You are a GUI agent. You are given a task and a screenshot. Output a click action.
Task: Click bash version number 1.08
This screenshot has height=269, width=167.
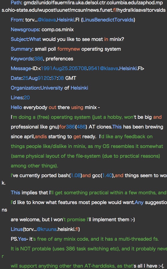pyautogui.click(x=75, y=175)
